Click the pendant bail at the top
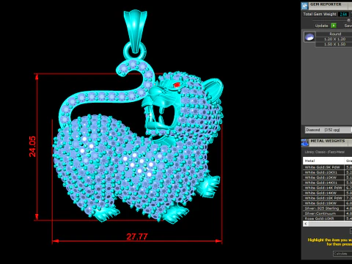The width and height of the screenshot is (352, 264). click(135, 31)
